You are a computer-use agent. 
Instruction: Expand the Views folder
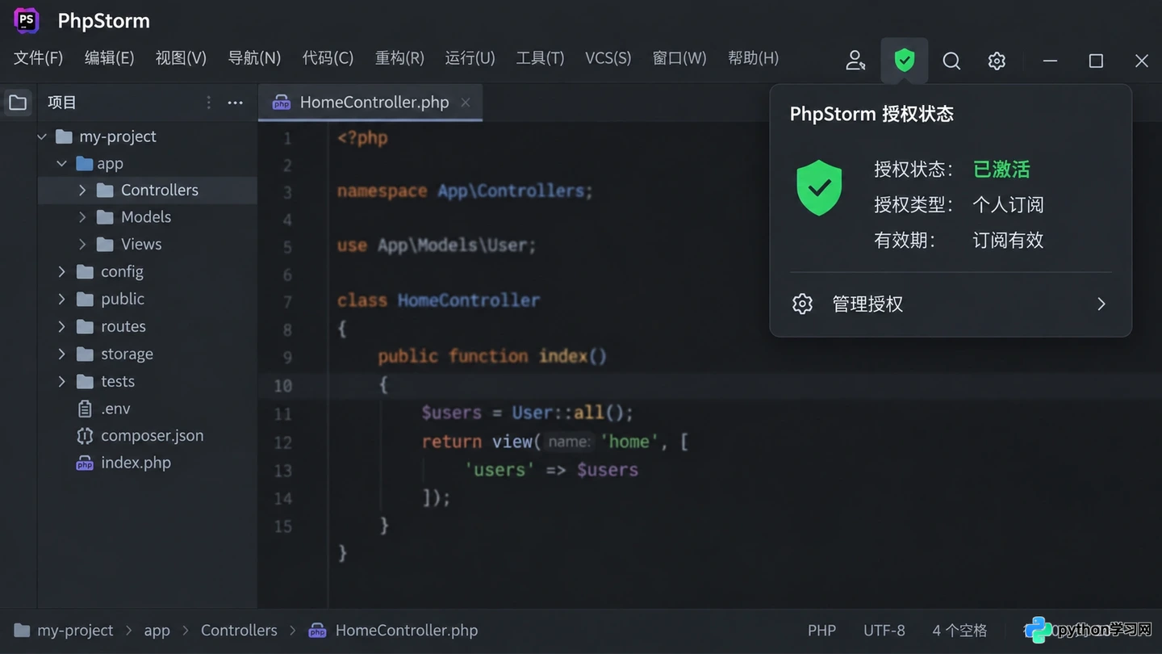click(x=82, y=244)
